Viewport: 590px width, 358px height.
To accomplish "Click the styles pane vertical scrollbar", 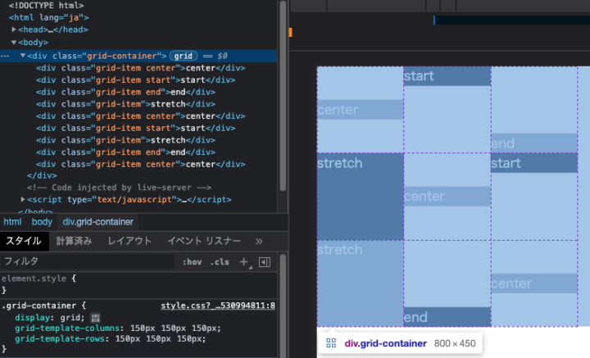I will point(283,305).
